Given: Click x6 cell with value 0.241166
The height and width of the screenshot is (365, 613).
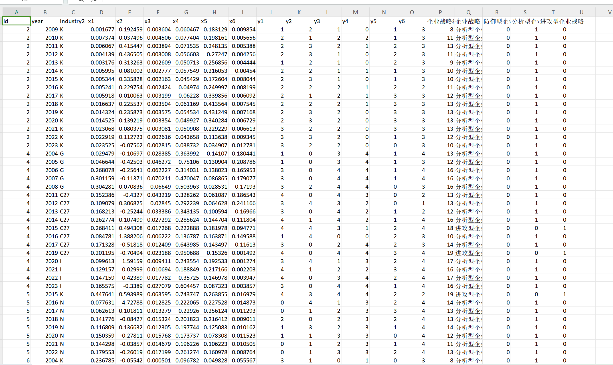Looking at the screenshot, I should pos(242,203).
